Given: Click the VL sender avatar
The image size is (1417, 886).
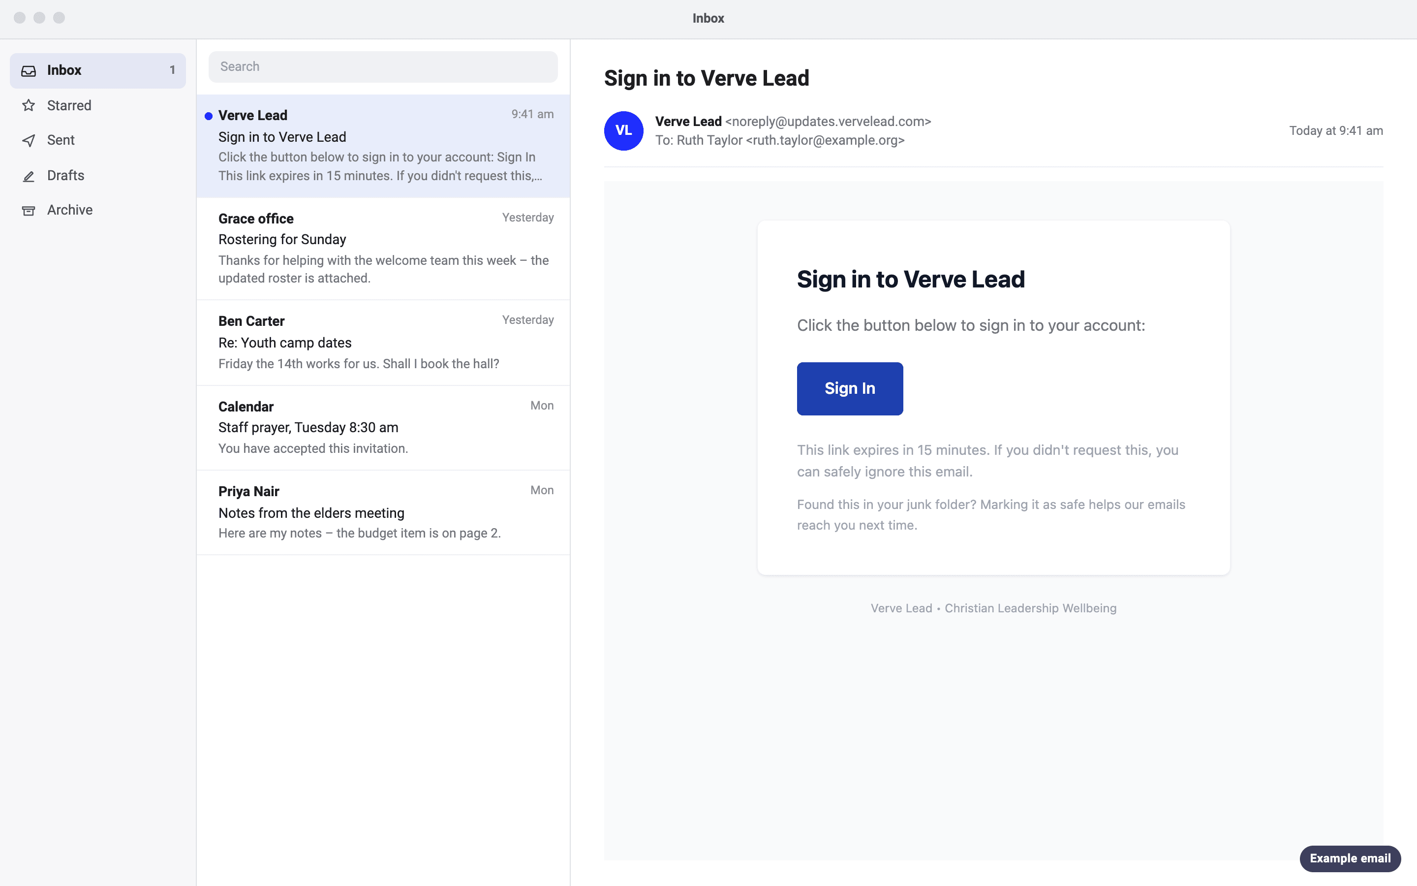Looking at the screenshot, I should (x=623, y=130).
